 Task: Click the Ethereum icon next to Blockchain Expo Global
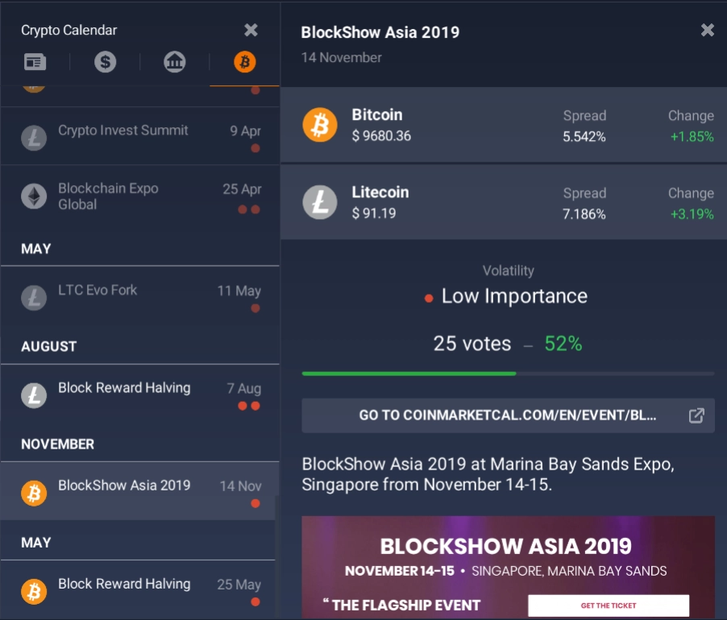33,196
